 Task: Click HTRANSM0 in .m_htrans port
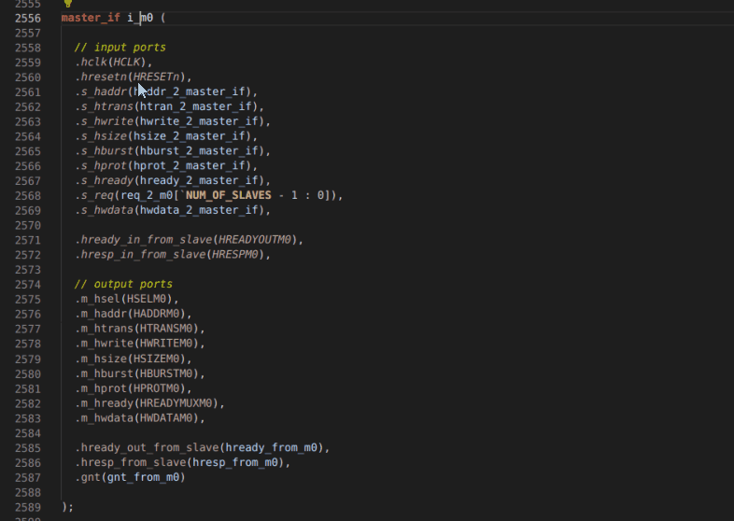[x=167, y=329]
